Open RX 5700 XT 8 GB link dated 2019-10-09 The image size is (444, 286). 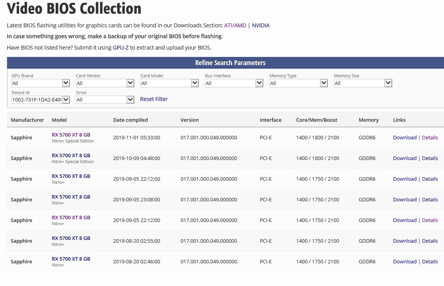tap(71, 156)
